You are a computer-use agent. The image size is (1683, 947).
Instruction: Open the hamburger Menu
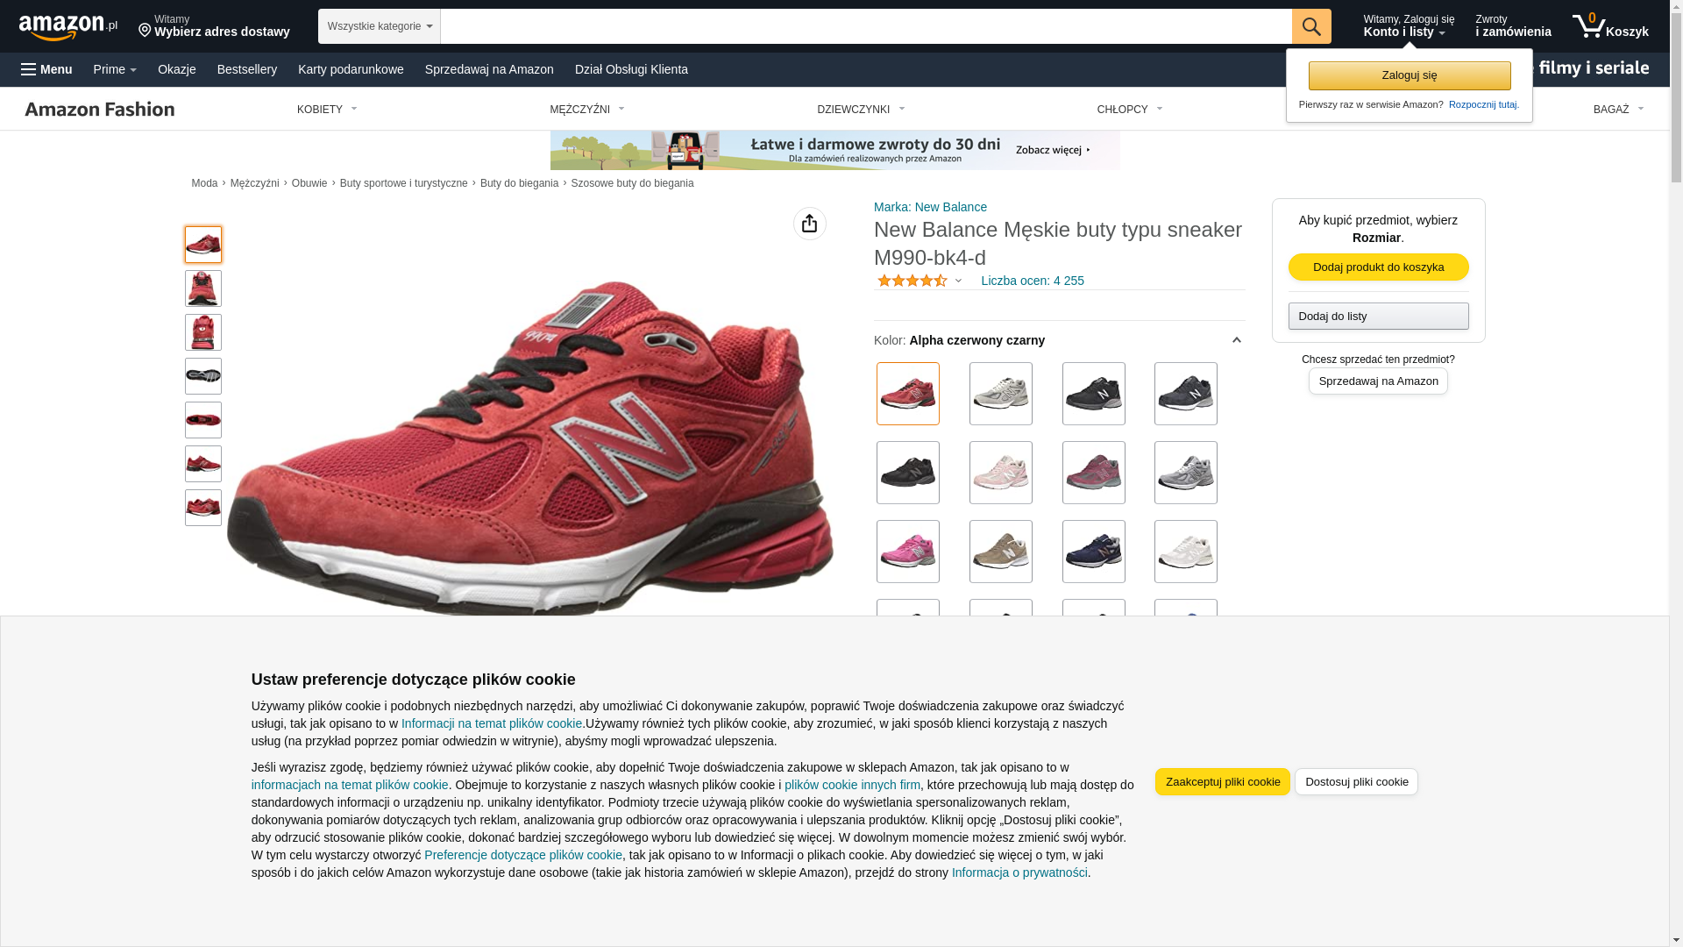click(x=46, y=69)
